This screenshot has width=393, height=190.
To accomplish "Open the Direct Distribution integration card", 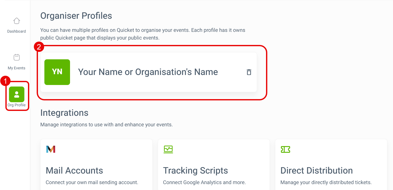I will click(x=331, y=165).
